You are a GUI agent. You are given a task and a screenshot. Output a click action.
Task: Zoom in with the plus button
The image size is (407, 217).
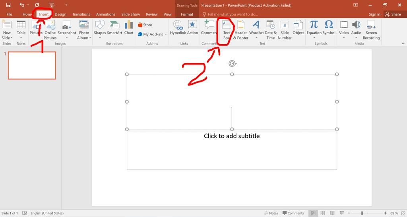386,213
